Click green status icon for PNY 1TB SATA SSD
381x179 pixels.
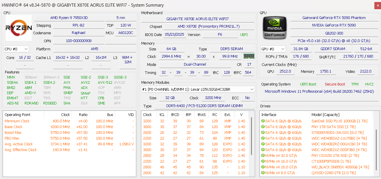(263, 127)
